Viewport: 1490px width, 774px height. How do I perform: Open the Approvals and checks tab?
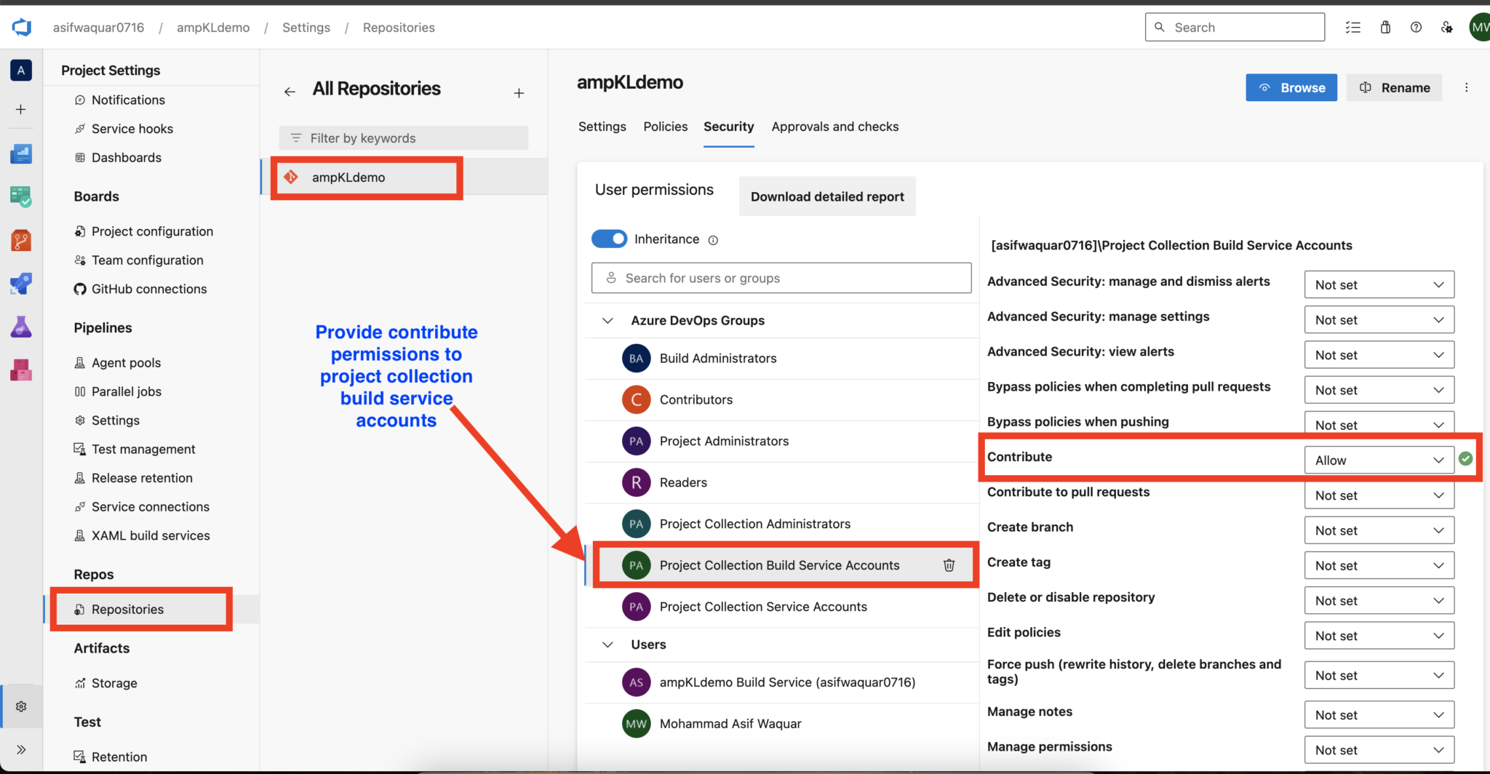coord(834,127)
